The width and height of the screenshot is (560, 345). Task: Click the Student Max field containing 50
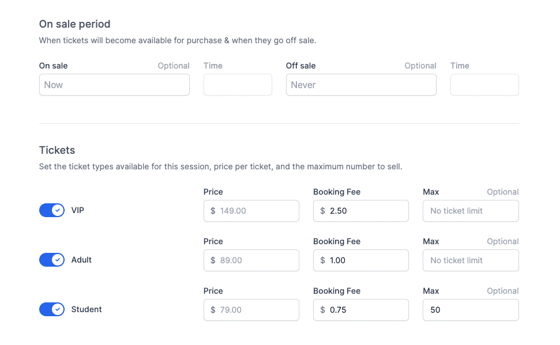coord(471,310)
